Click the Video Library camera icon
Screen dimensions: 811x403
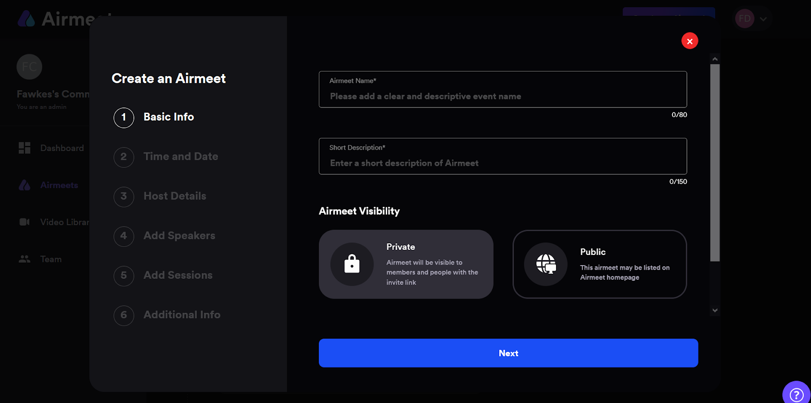24,222
